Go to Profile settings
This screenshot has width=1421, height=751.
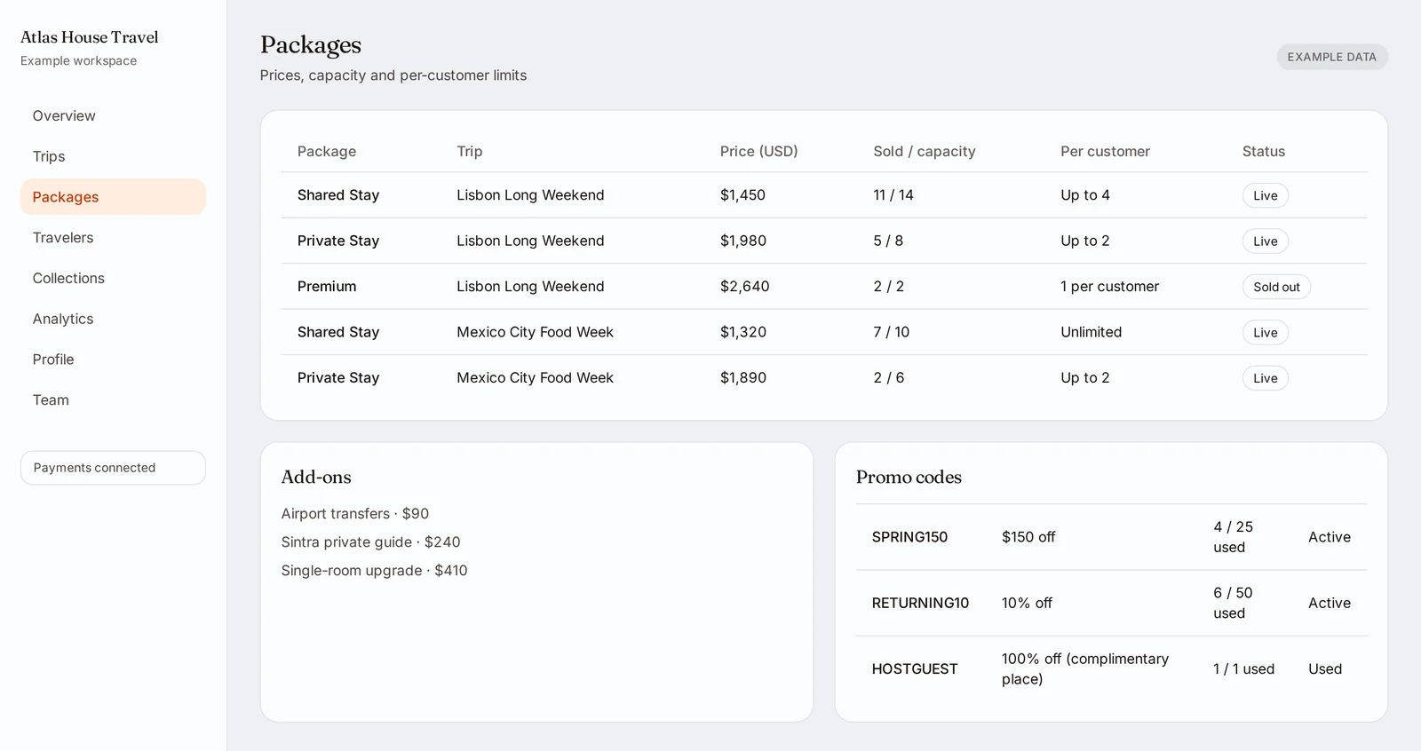coord(113,360)
